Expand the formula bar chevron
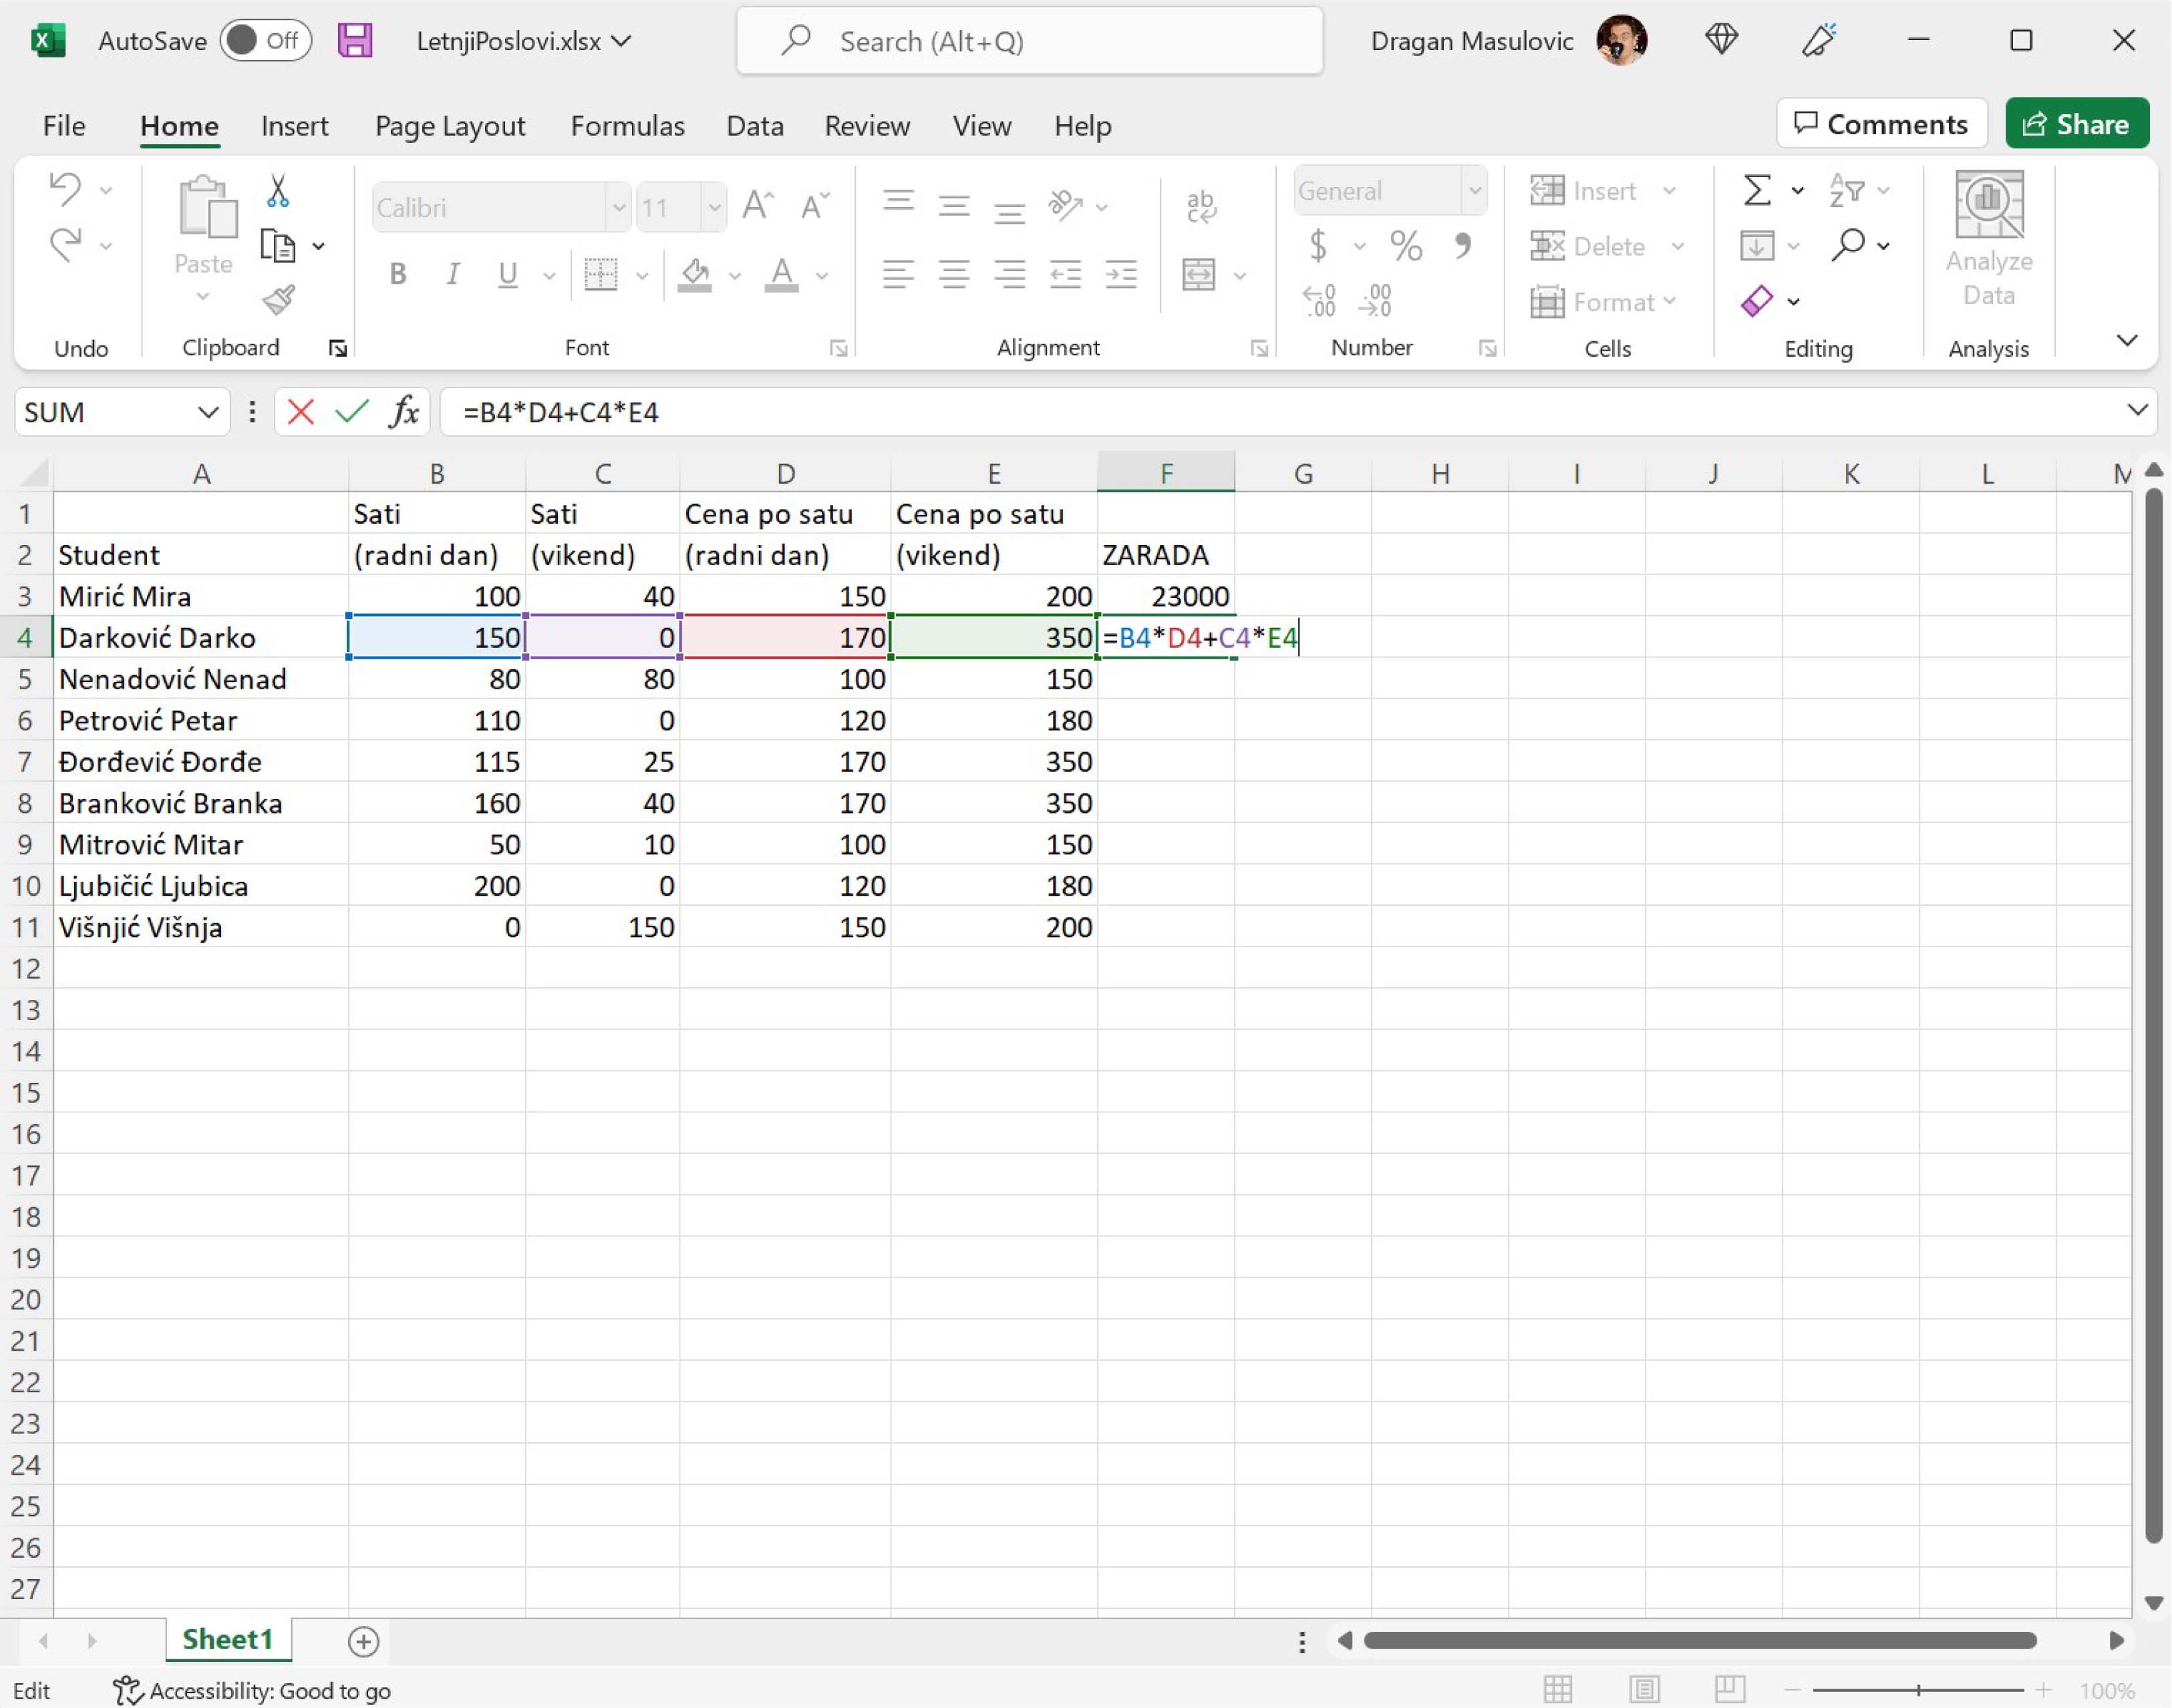 coord(2137,410)
